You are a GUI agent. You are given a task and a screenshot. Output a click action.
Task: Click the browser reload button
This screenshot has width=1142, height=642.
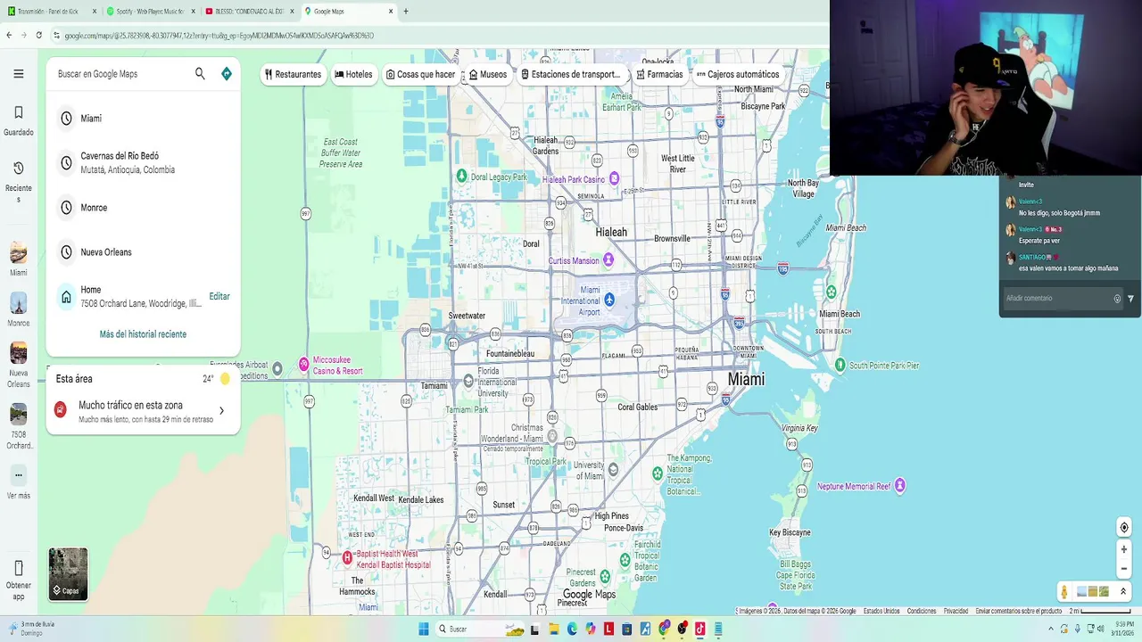tap(38, 35)
